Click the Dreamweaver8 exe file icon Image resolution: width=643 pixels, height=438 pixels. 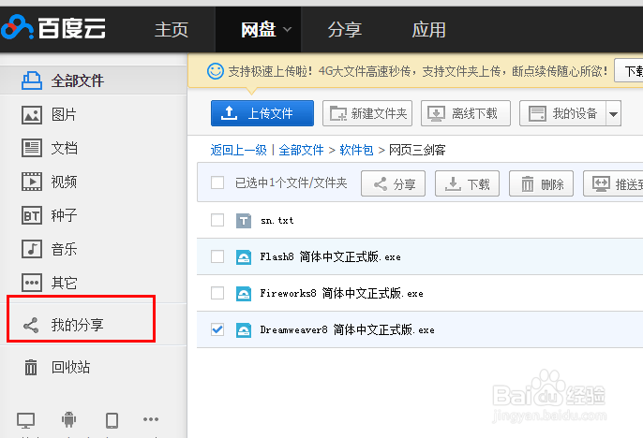(244, 330)
